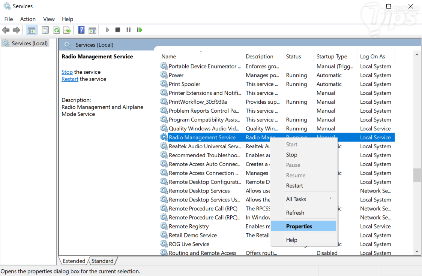This screenshot has height=276, width=422.
Task: Switch to the Standard tab
Action: tap(102, 261)
